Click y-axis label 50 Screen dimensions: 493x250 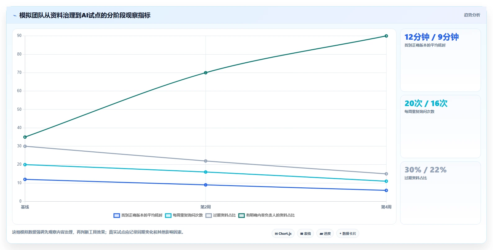click(19, 109)
